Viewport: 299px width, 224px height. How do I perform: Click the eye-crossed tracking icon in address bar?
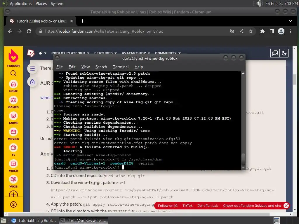click(x=232, y=31)
